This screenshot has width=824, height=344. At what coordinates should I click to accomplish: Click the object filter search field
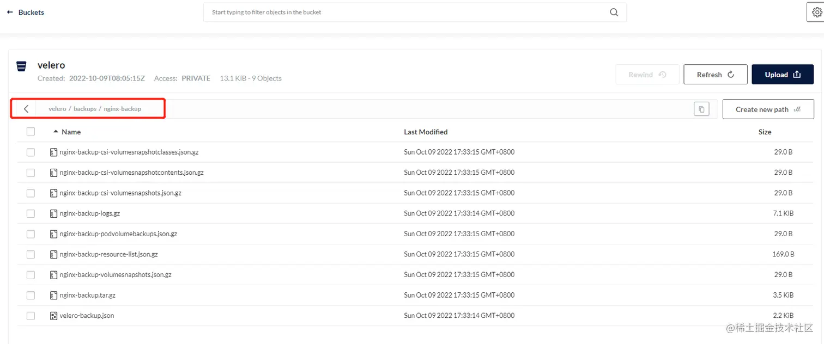click(x=415, y=13)
